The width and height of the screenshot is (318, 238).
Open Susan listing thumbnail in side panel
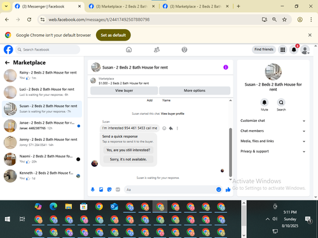pyautogui.click(x=273, y=72)
